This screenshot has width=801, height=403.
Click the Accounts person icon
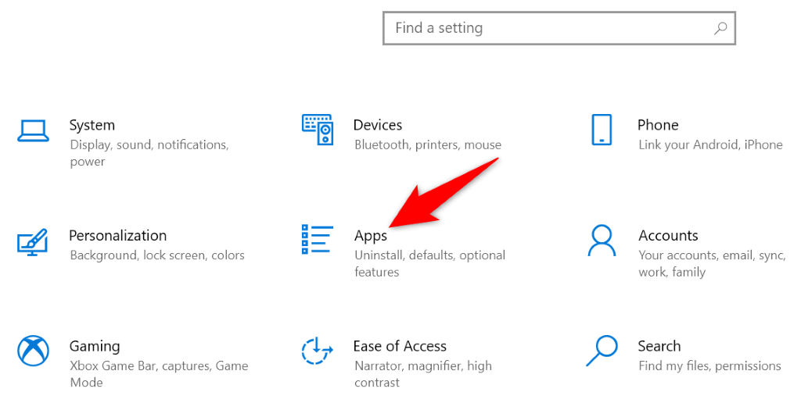point(602,241)
